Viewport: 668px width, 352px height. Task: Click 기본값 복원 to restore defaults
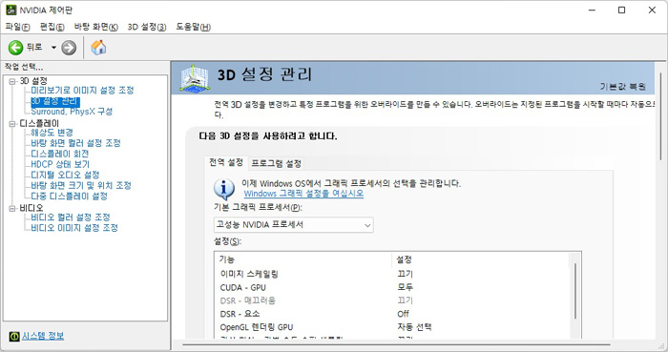coord(623,87)
